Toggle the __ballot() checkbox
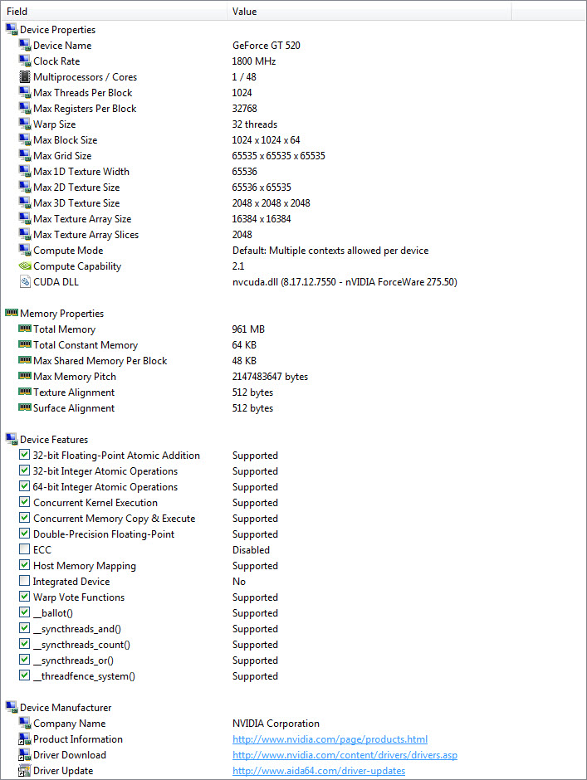Viewport: 587px width, 780px height. (24, 612)
